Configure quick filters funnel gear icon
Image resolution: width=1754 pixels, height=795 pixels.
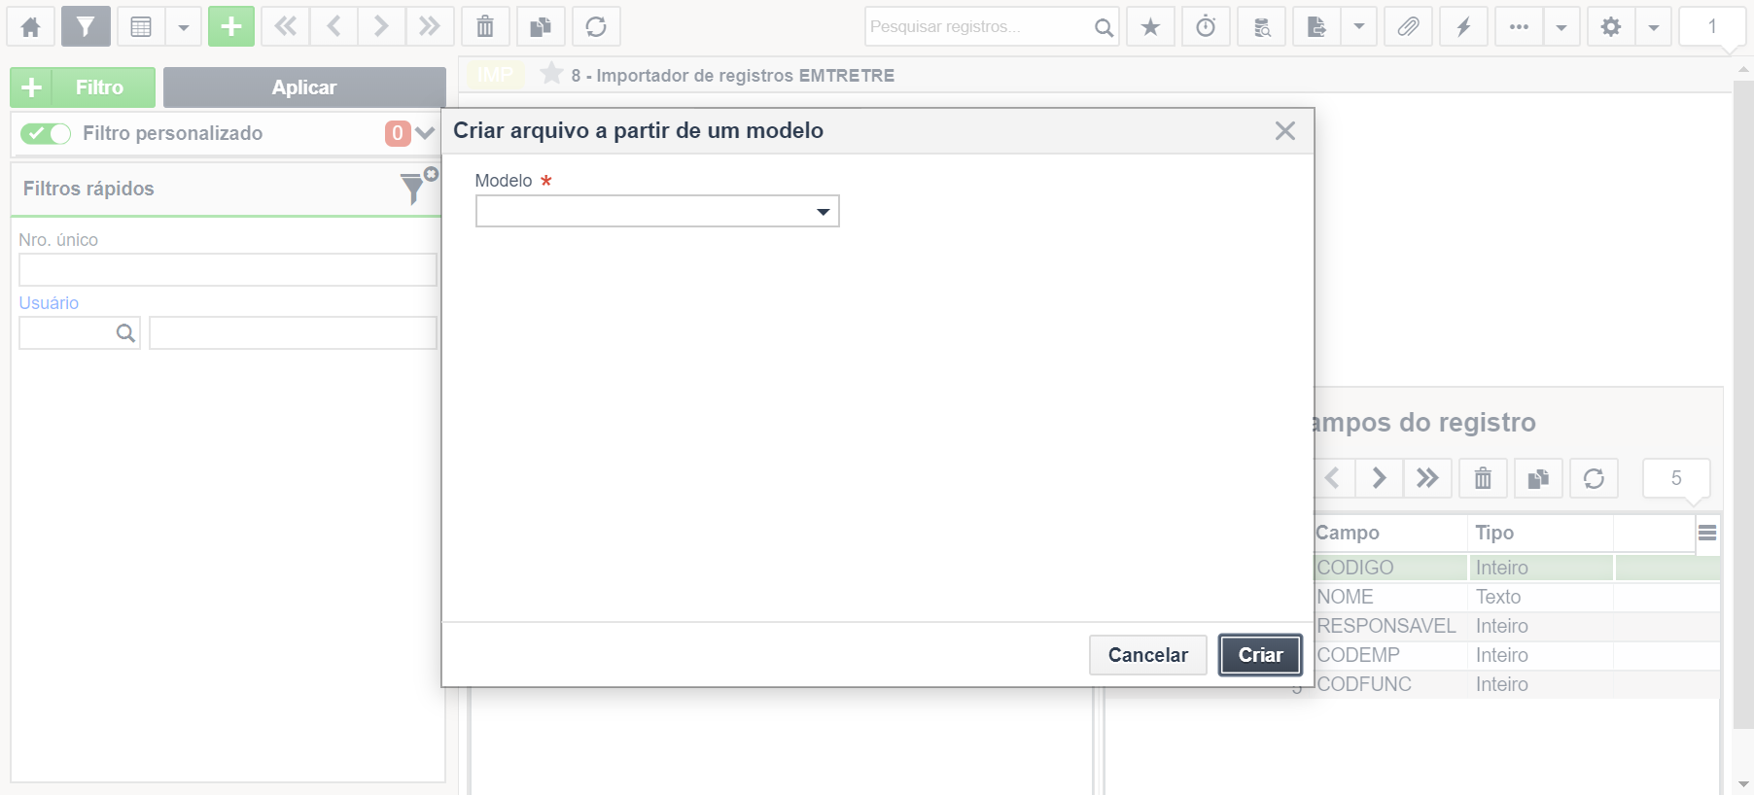coord(419,186)
